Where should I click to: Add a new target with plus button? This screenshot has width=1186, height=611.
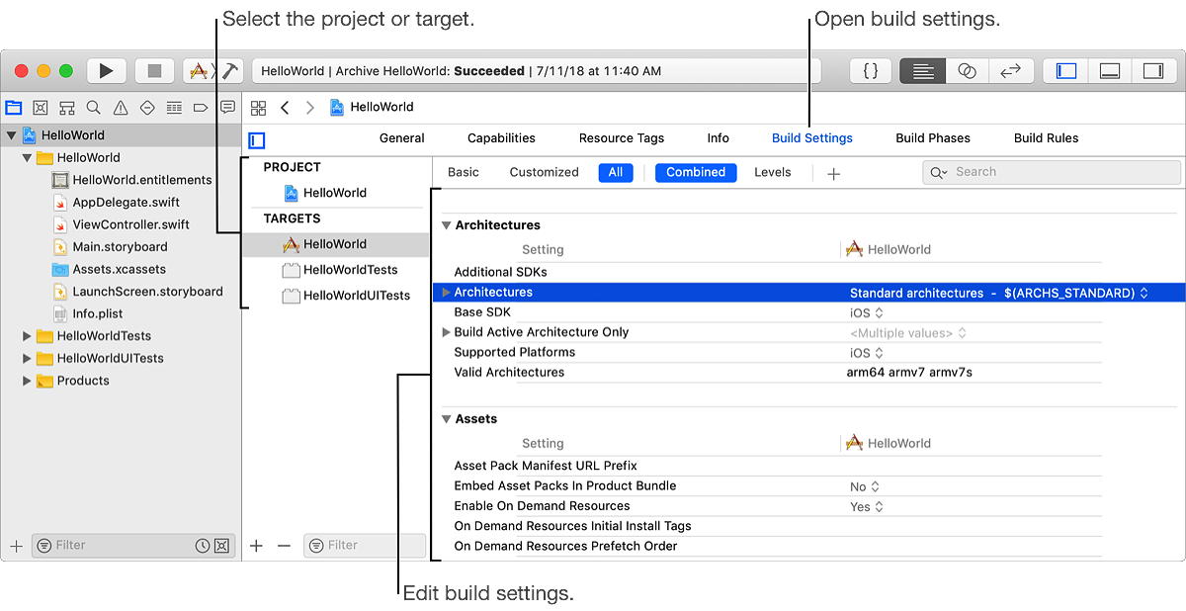tap(257, 546)
